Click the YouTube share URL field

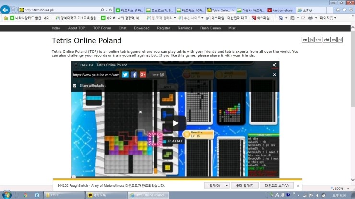click(x=96, y=75)
